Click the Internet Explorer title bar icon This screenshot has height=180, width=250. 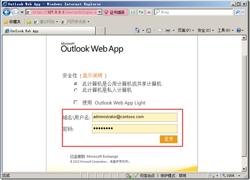coord(5,4)
